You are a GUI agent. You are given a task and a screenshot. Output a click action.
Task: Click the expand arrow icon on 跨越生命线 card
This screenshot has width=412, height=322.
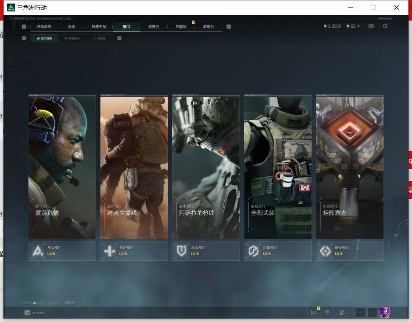coord(104,200)
